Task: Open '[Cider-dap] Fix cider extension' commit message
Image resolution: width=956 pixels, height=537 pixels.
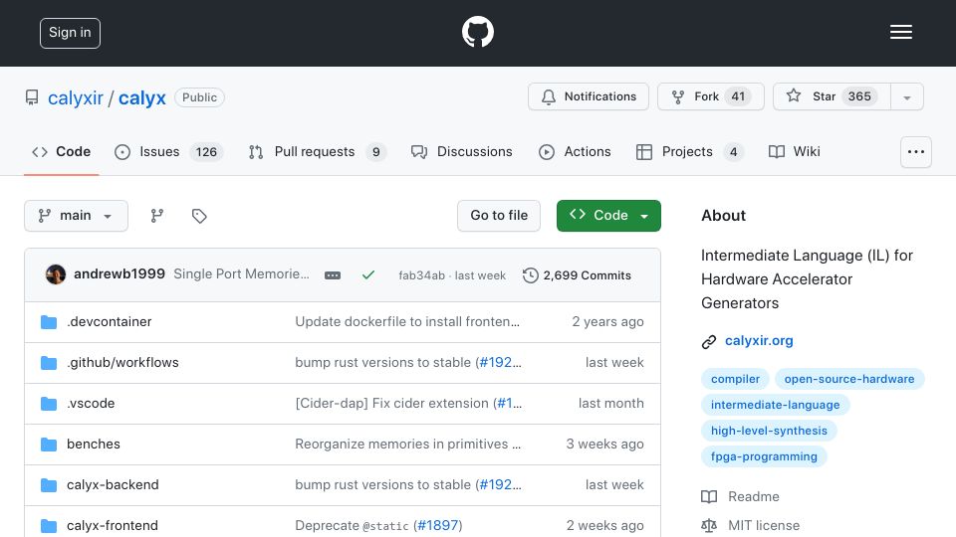Action: [x=392, y=403]
